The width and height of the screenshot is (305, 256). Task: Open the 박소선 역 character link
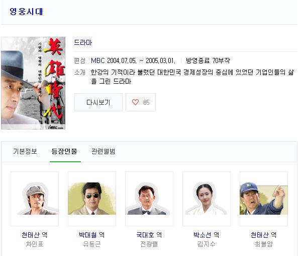pyautogui.click(x=207, y=235)
